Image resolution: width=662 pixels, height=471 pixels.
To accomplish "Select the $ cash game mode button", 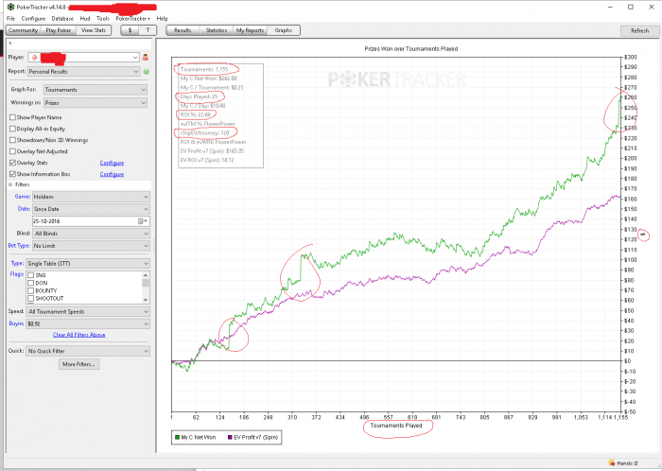I will (x=131, y=30).
